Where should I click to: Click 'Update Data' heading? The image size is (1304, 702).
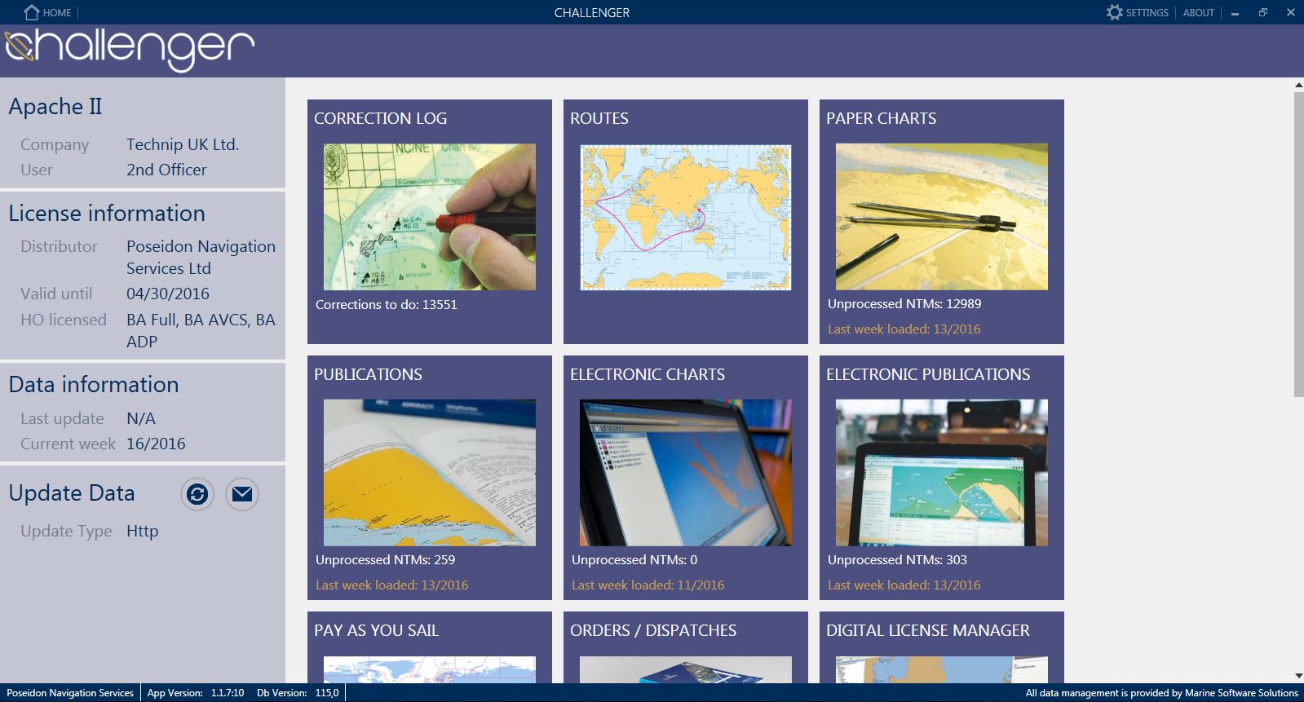72,493
